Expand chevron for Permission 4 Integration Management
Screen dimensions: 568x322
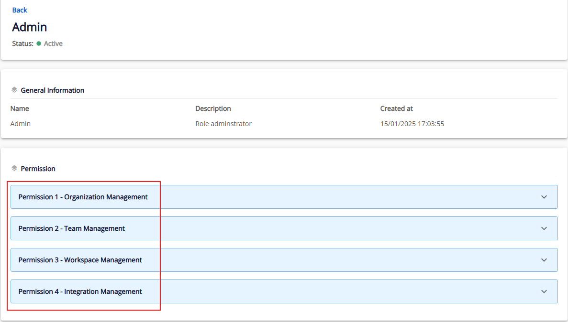(544, 291)
